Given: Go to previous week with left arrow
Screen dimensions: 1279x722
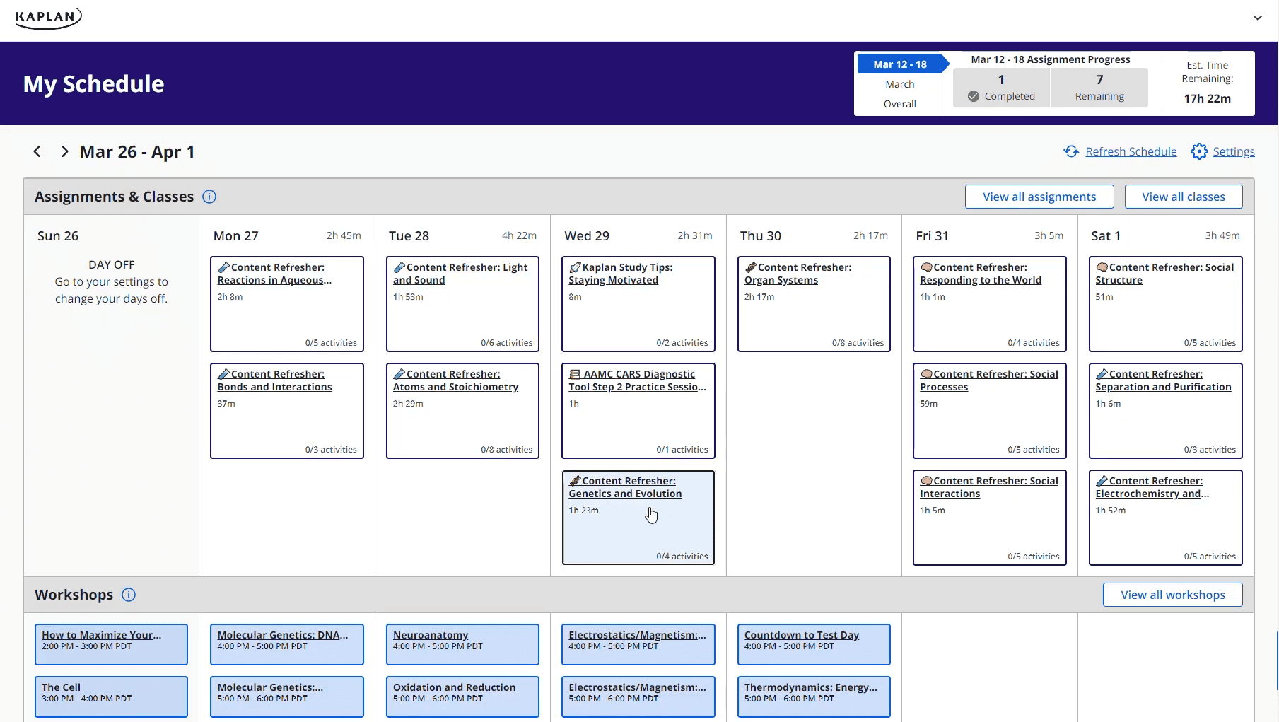Looking at the screenshot, I should [37, 151].
